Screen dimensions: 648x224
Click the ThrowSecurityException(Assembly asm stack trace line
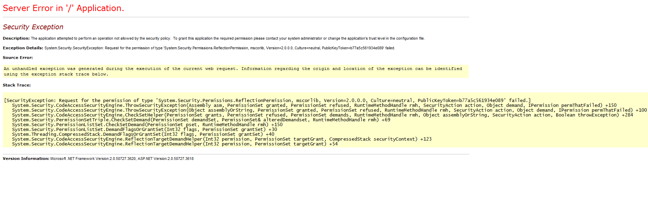click(x=314, y=105)
